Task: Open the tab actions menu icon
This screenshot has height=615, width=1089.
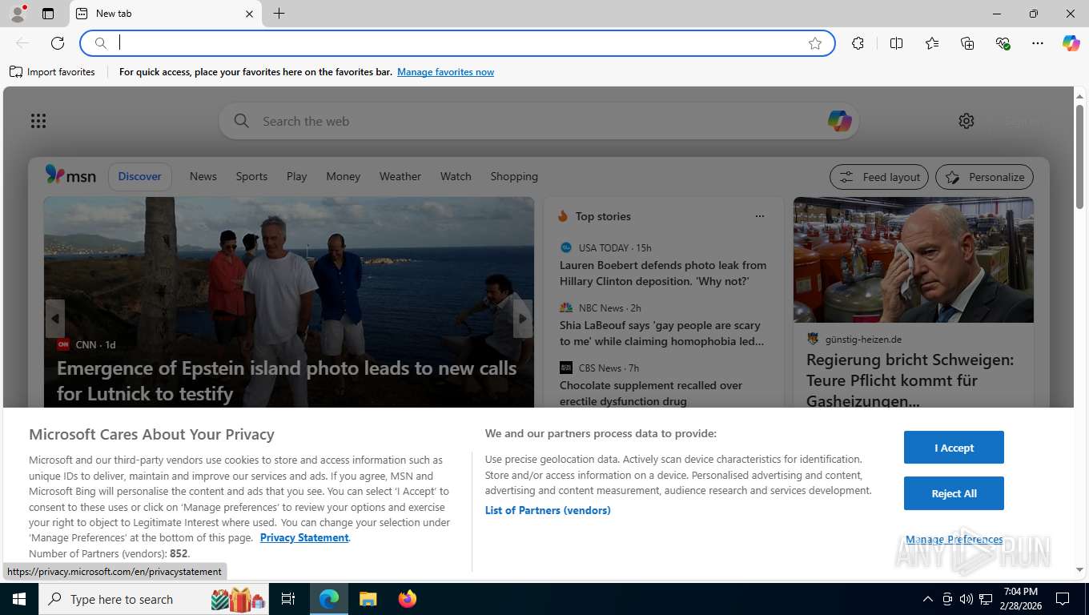Action: [x=48, y=14]
